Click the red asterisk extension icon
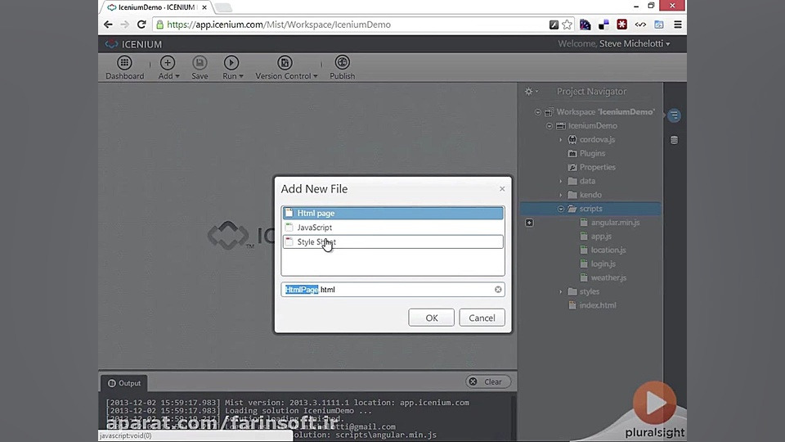 point(621,25)
